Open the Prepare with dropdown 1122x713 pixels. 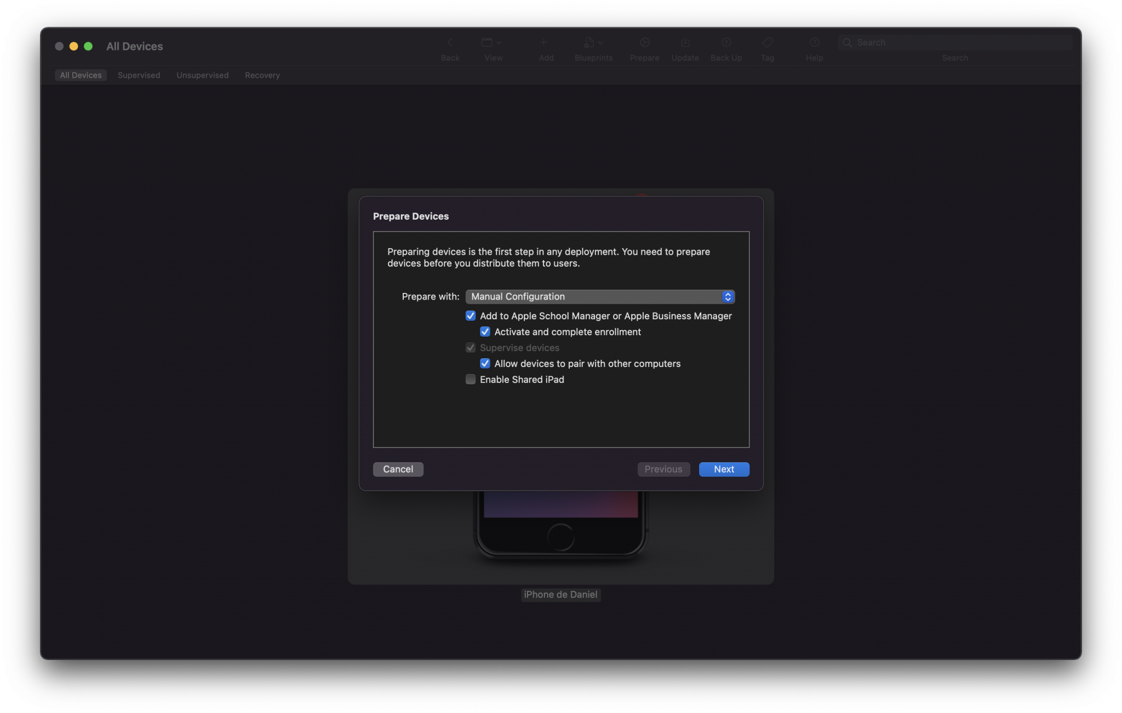pyautogui.click(x=599, y=296)
